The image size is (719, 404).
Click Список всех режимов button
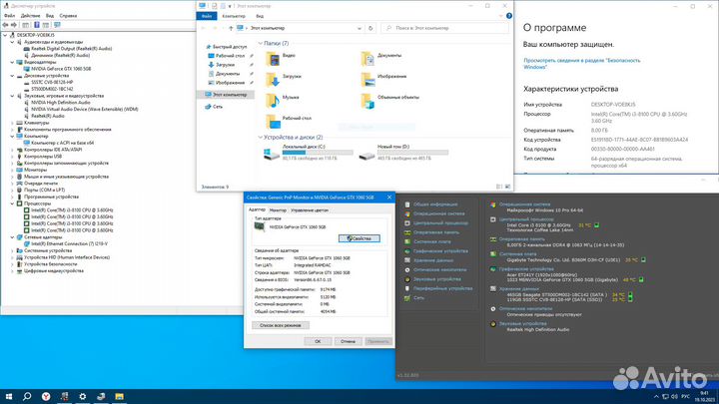tap(281, 325)
